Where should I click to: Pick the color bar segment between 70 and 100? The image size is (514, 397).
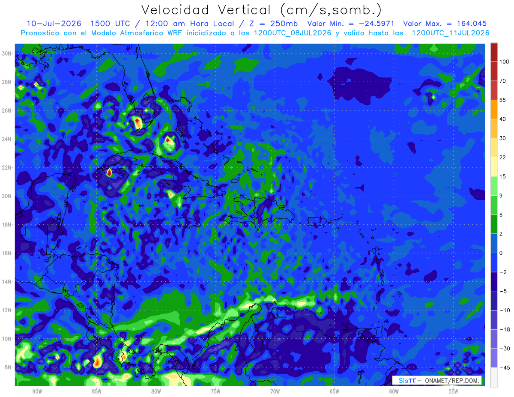pyautogui.click(x=494, y=71)
